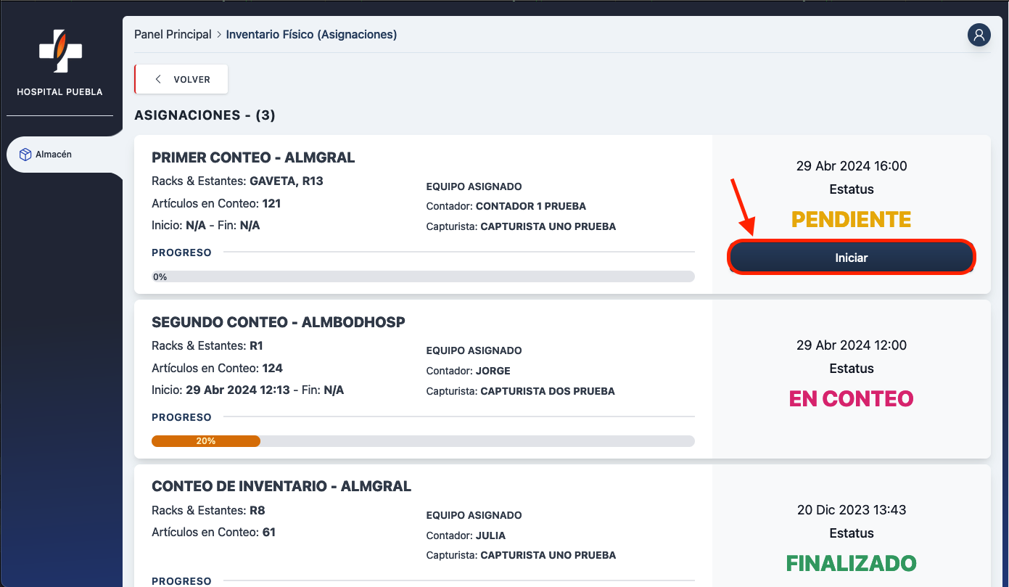Click the orange 20% progress bar

[206, 441]
